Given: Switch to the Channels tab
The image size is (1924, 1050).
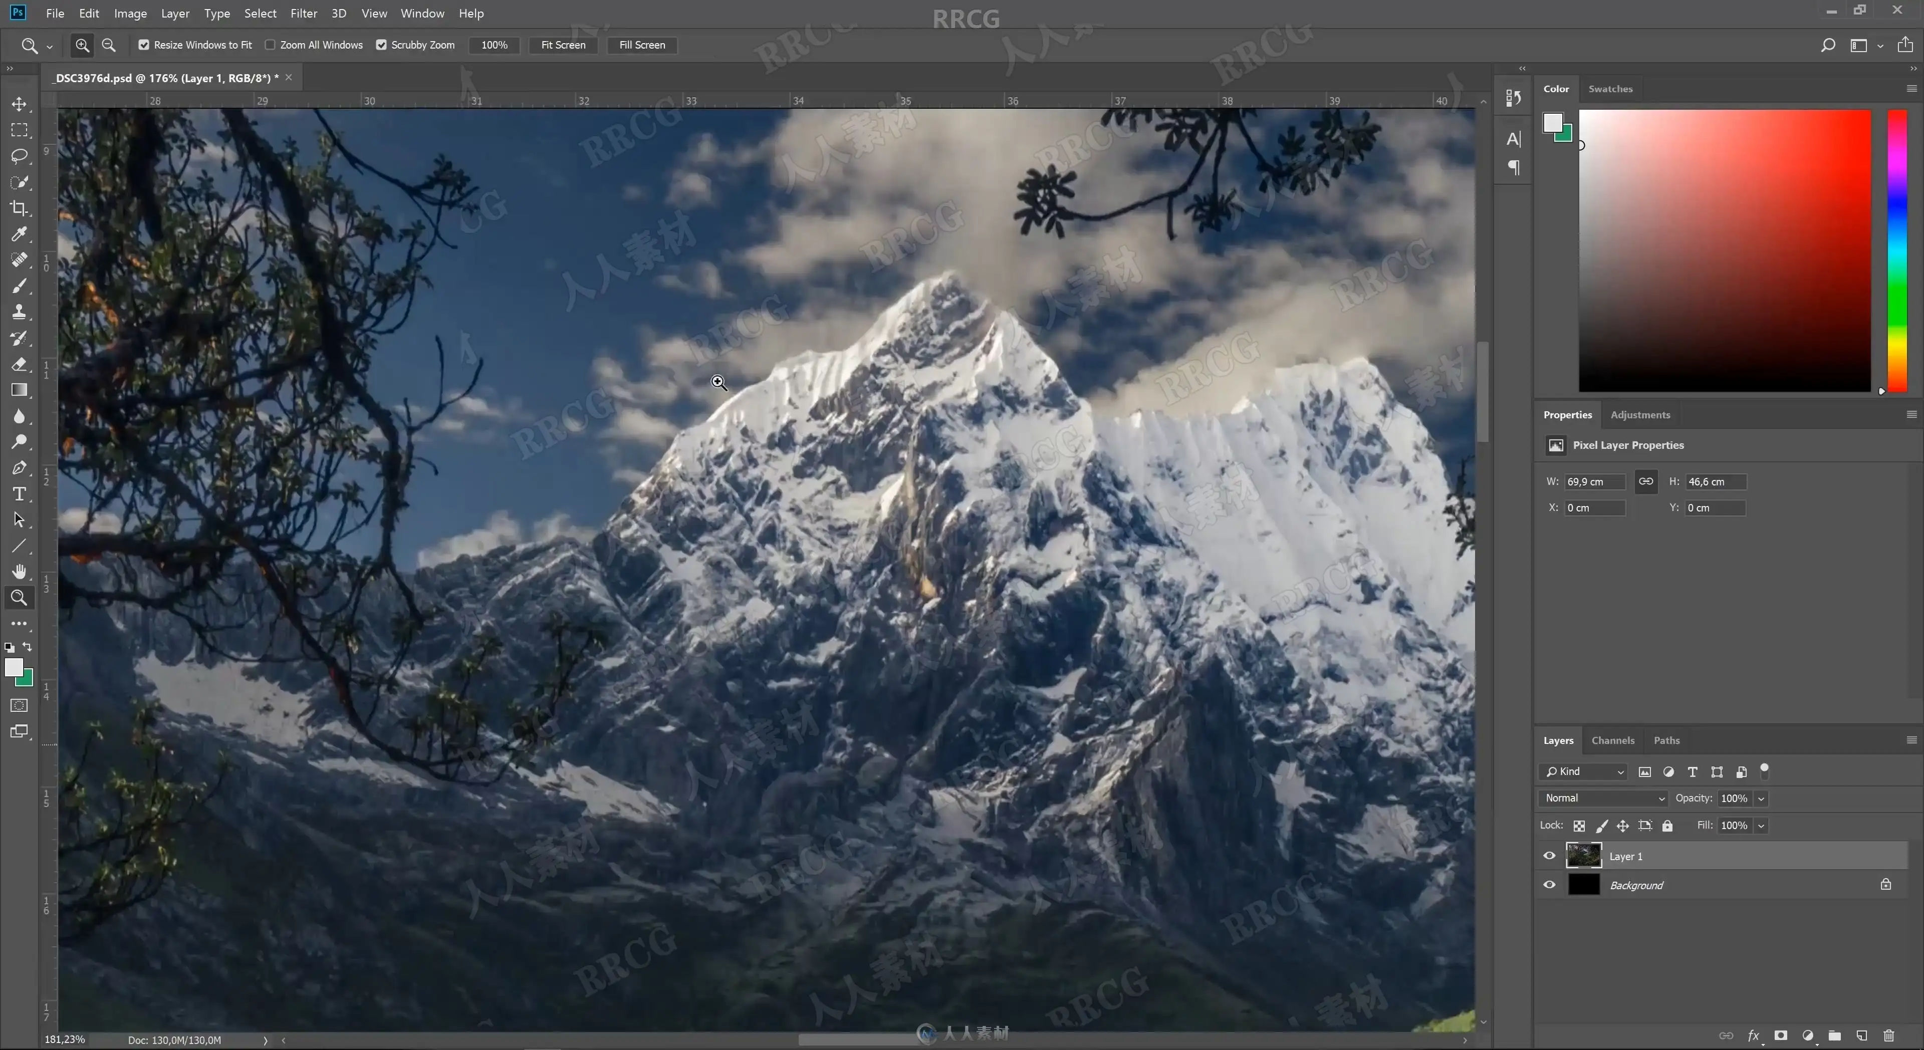Looking at the screenshot, I should 1612,740.
